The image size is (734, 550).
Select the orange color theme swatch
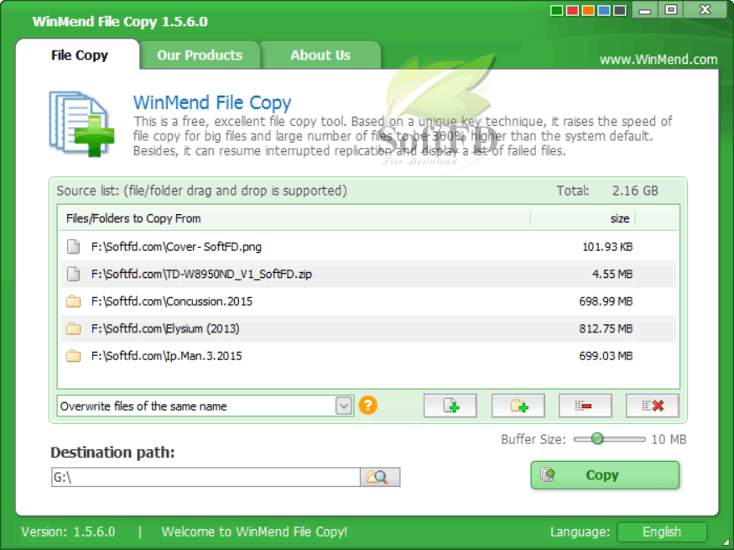click(x=588, y=10)
